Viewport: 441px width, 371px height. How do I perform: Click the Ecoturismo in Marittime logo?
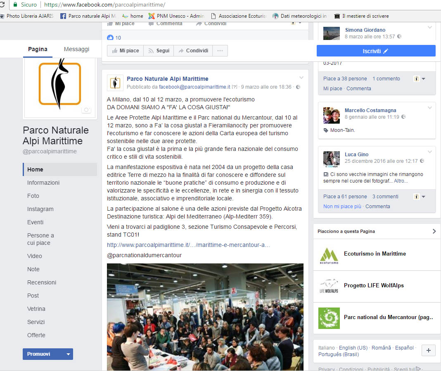coord(329,255)
